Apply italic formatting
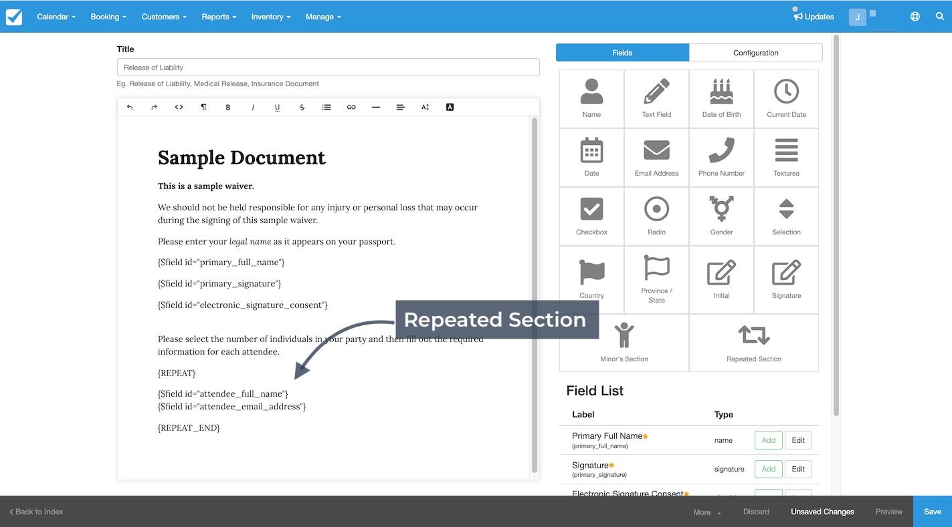952x527 pixels. [253, 107]
